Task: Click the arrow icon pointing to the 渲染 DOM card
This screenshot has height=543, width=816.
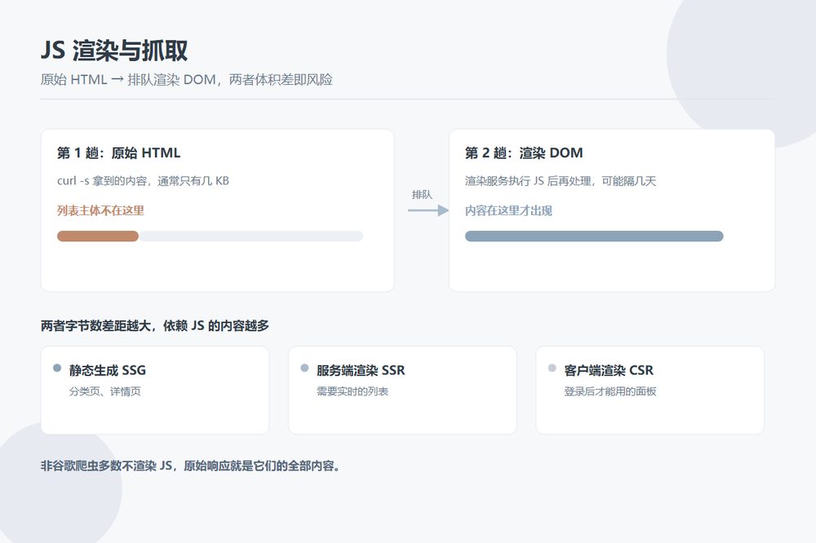Action: 428,210
